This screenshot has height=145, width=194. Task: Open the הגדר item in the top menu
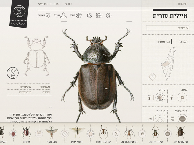(x=57, y=4)
